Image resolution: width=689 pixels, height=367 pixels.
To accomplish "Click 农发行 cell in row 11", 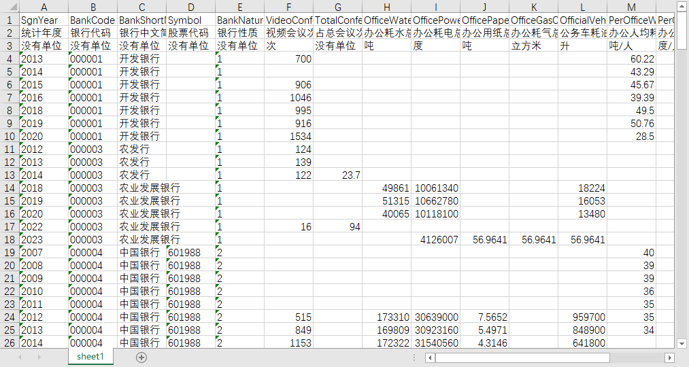I will coord(142,149).
